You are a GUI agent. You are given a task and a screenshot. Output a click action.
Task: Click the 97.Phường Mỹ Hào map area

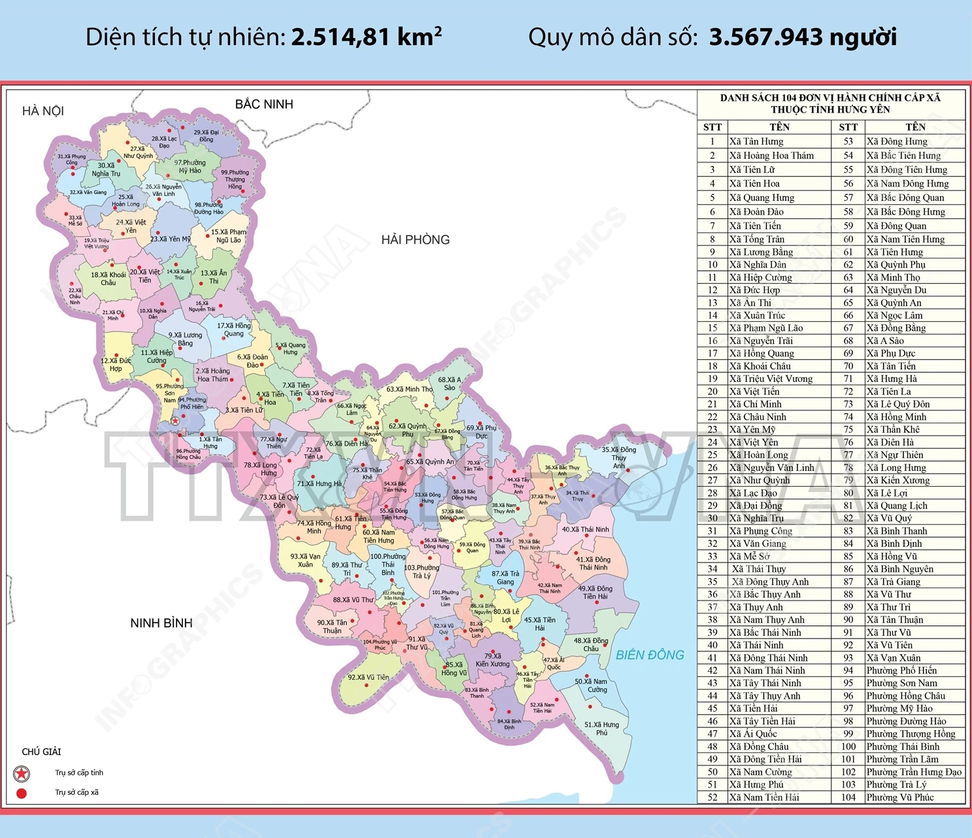coord(190,166)
